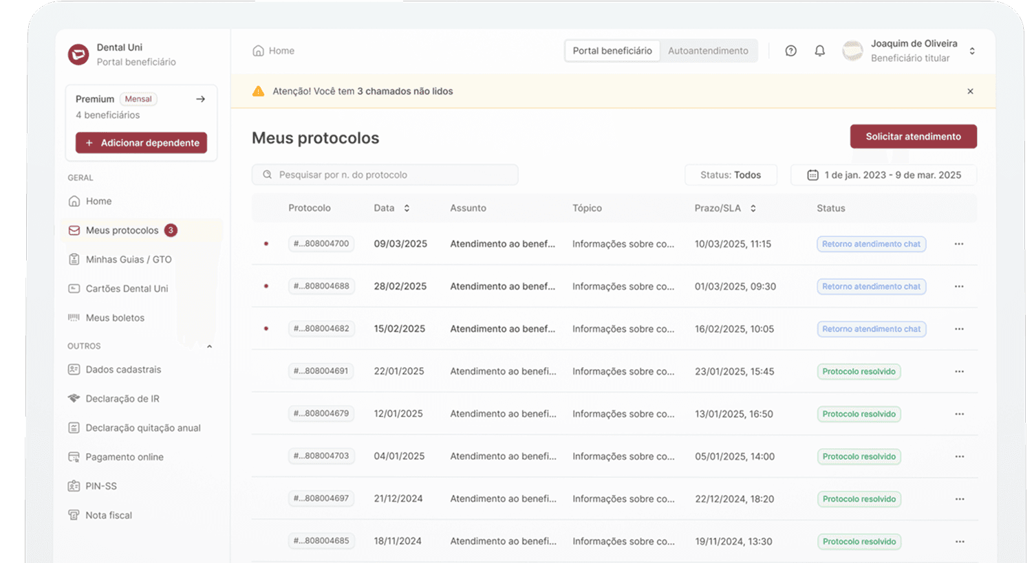Viewport: 1034px width, 563px height.
Task: Click the Dental Uni logo
Action: coord(78,54)
